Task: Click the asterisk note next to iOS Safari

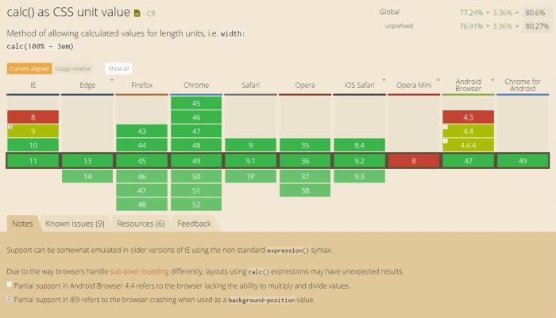Action: [384, 80]
